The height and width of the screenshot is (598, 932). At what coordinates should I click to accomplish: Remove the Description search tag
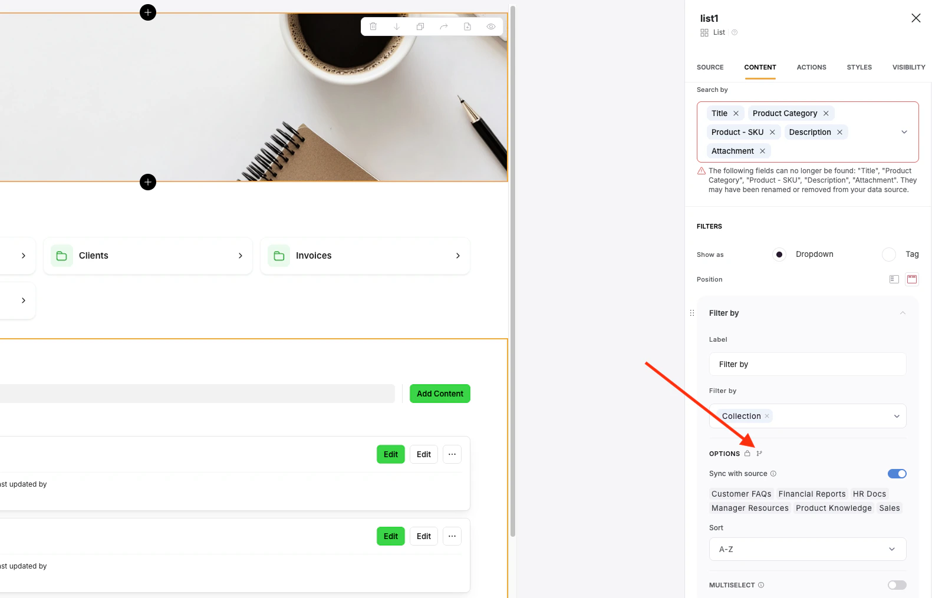pos(839,132)
